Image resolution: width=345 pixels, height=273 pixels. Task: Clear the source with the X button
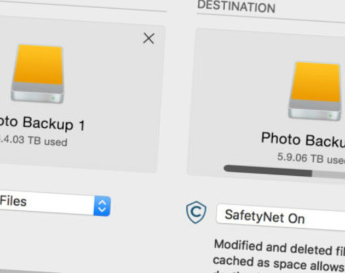[x=149, y=38]
